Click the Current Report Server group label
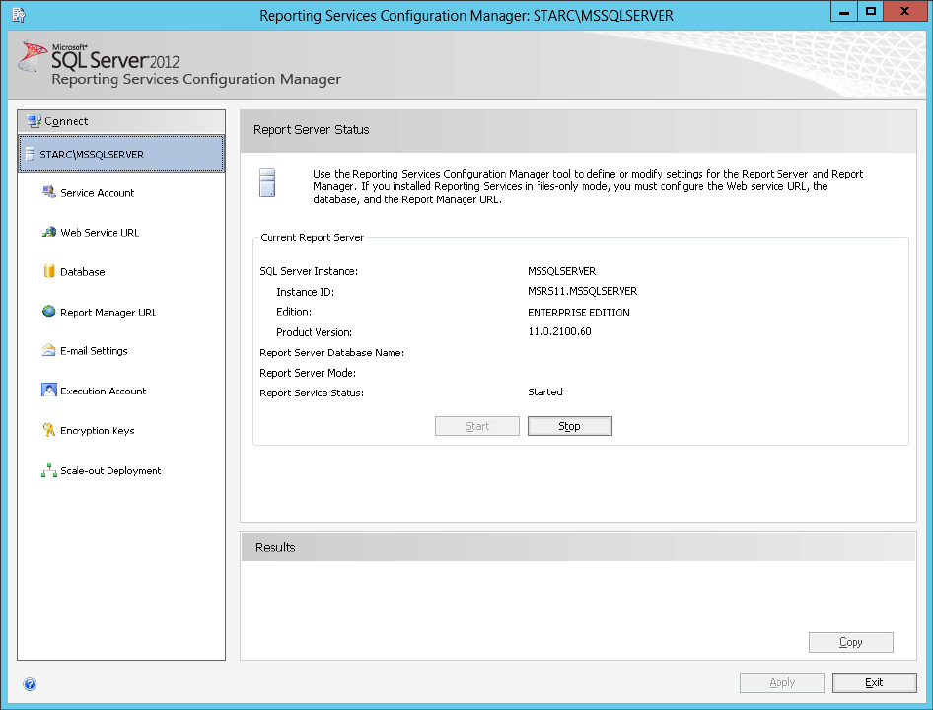The height and width of the screenshot is (710, 933). click(312, 237)
